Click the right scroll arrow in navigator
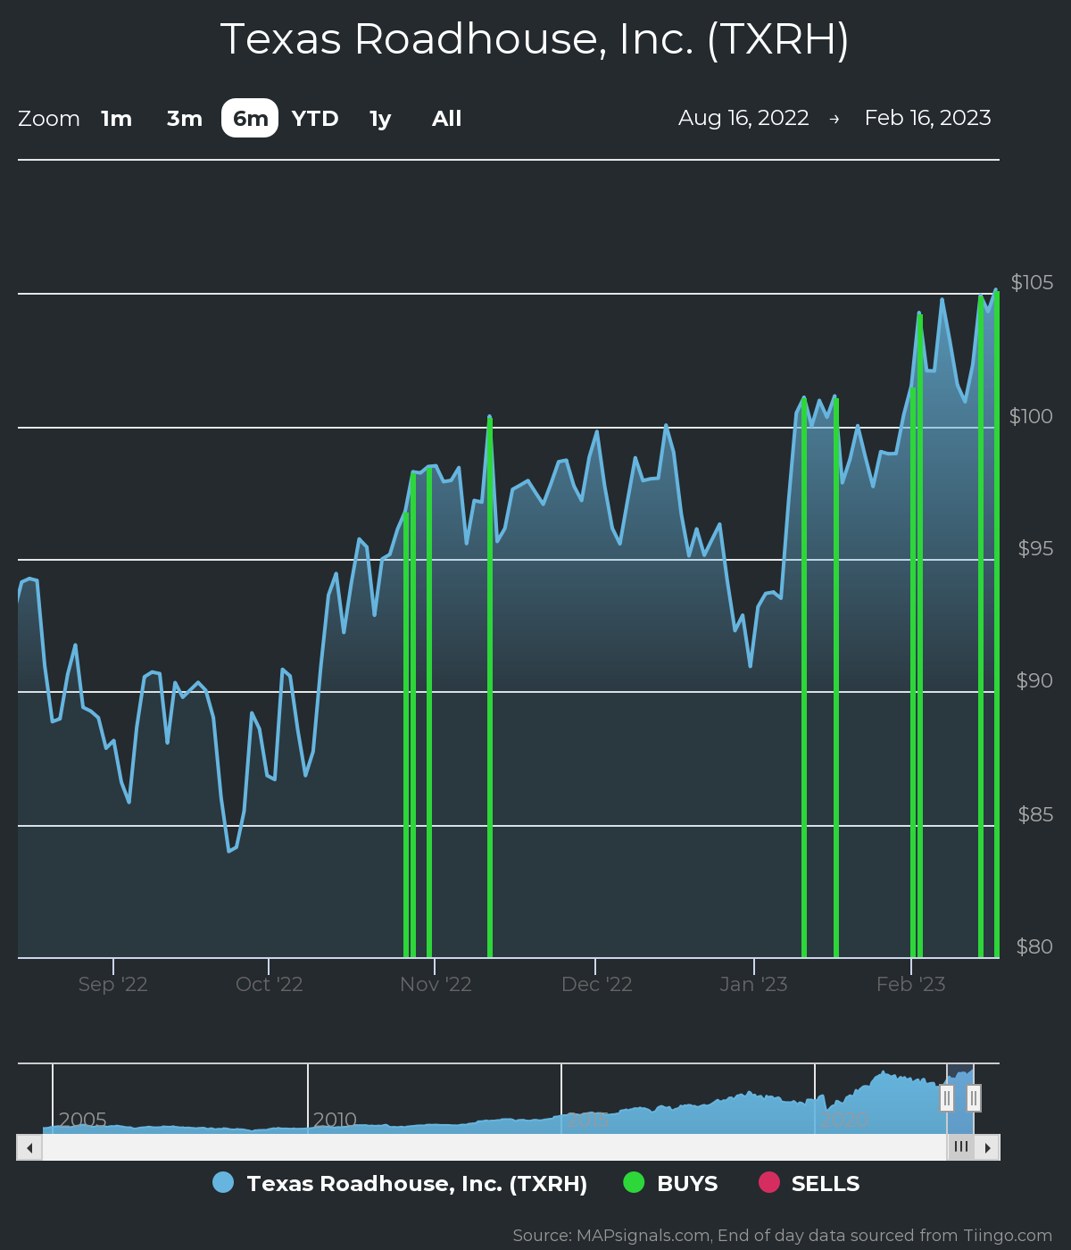1071x1250 pixels. [987, 1147]
